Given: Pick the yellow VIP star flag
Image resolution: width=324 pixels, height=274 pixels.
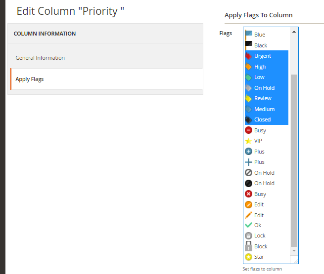Looking at the screenshot, I should (258, 141).
